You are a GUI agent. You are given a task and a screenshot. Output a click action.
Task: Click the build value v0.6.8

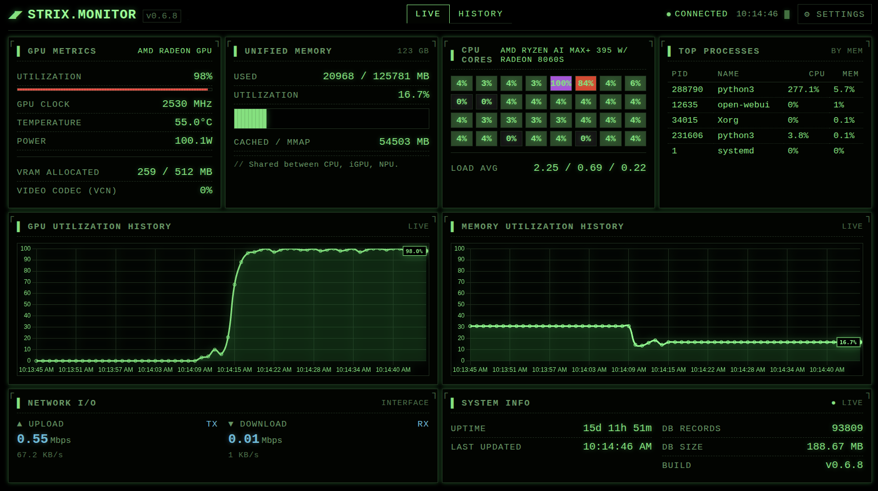[844, 465]
